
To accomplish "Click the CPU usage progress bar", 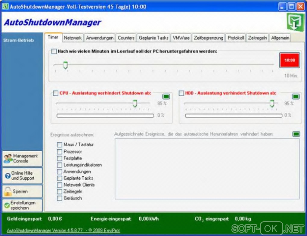I will (105, 116).
